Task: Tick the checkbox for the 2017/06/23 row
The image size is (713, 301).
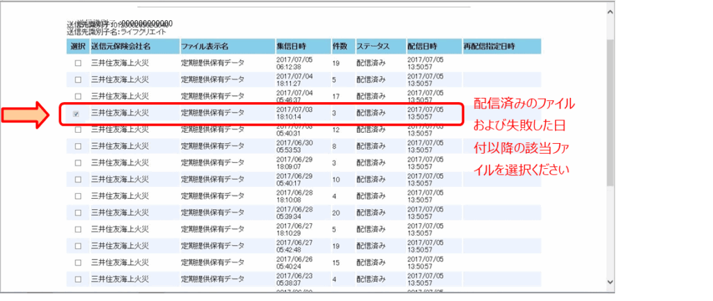Action: 78,279
